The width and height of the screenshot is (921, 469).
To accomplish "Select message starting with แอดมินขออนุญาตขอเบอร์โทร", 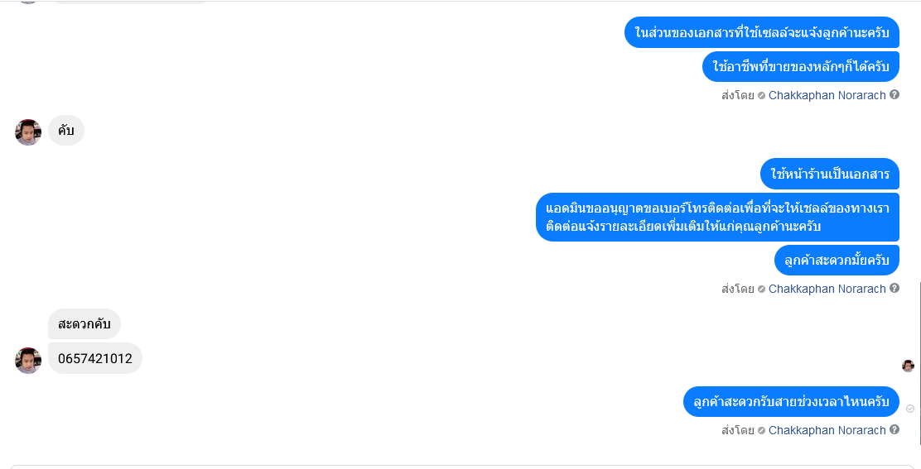I will [717, 217].
